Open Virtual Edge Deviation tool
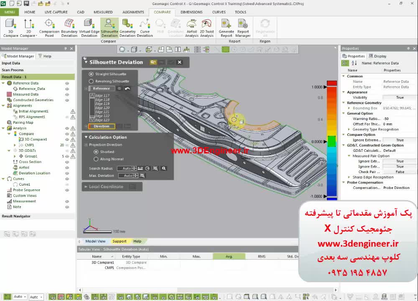 (89, 28)
